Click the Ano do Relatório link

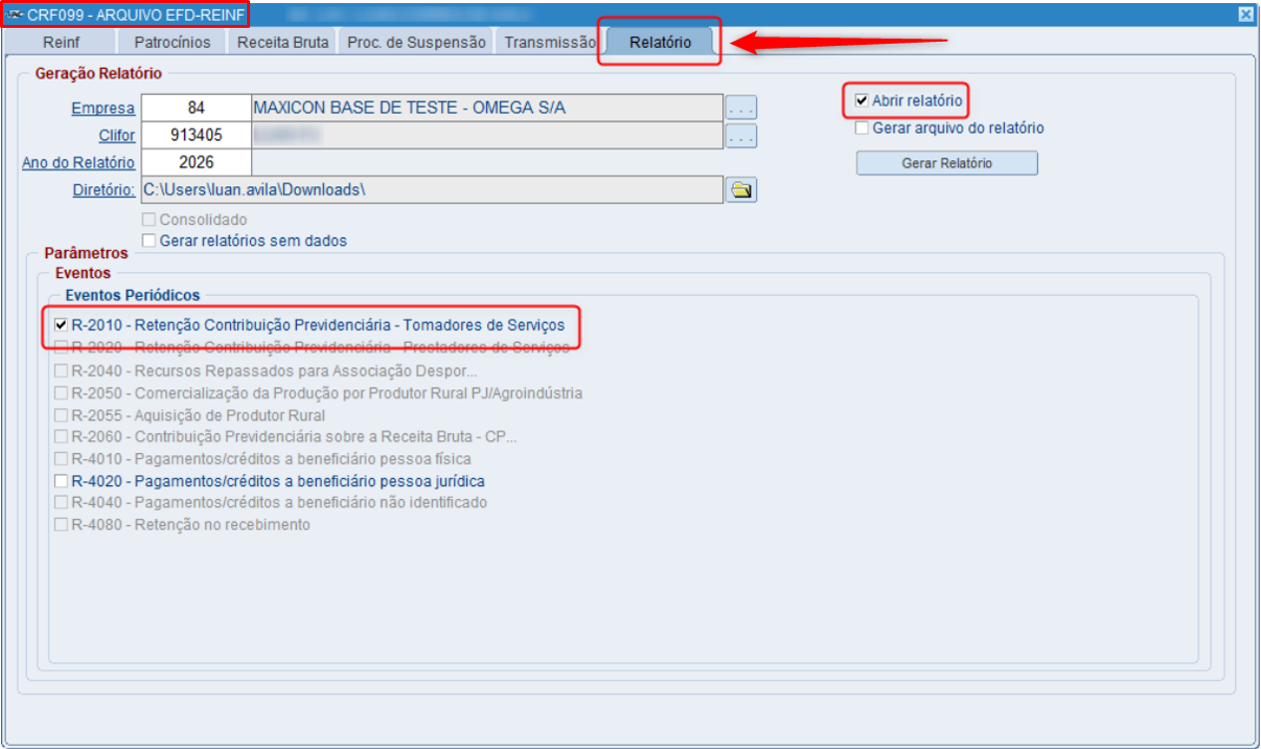pos(79,163)
